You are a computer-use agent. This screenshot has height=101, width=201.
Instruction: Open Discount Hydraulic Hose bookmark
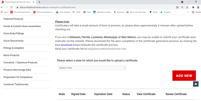(x=43, y=12)
